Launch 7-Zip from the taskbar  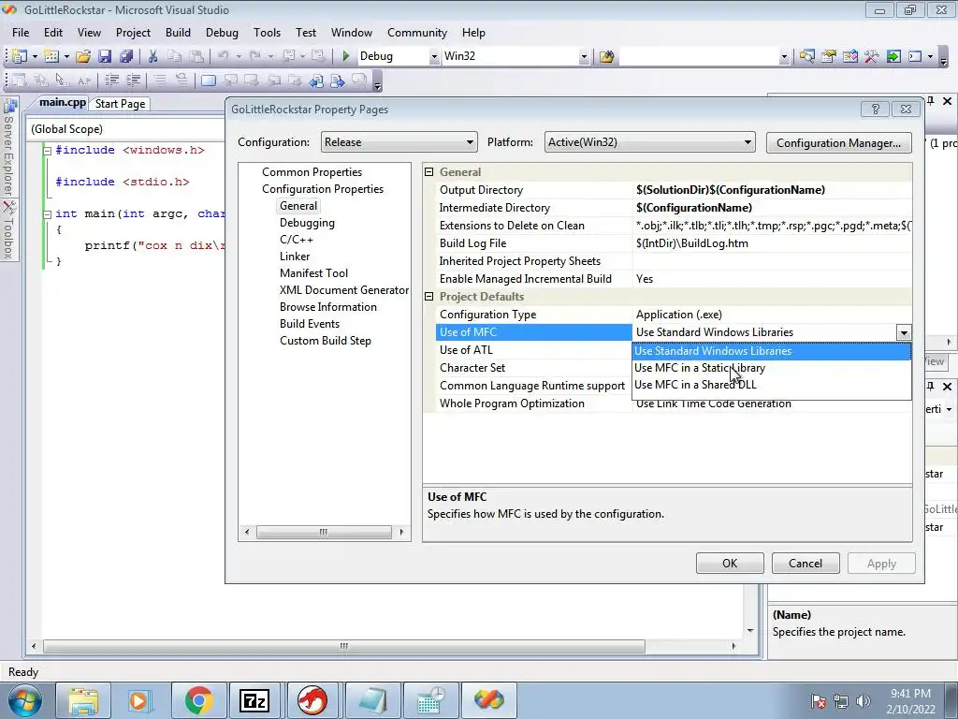tap(254, 700)
